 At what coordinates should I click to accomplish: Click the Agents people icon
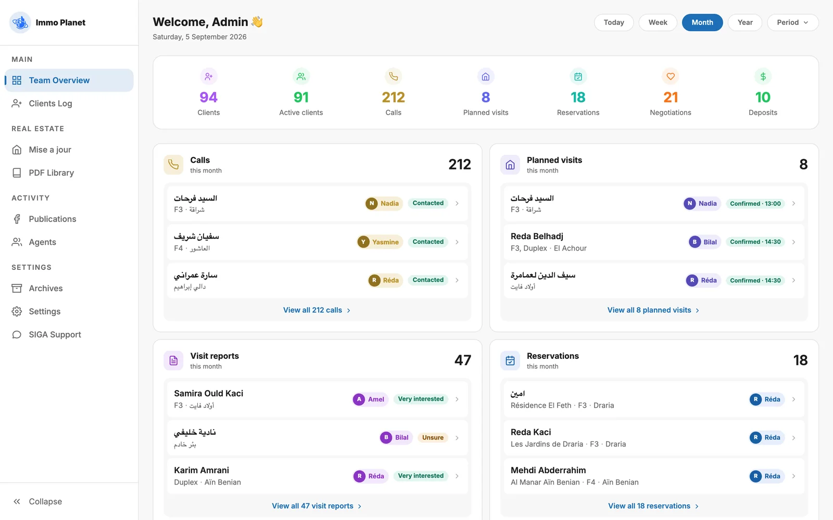click(17, 242)
